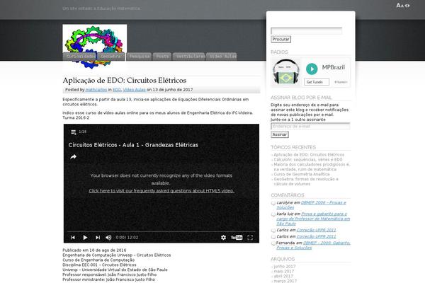This screenshot has height=283, width=425.
Task: Click the post title Aplicação de EDO: Circuitos Elétricos
Action: tap(125, 81)
